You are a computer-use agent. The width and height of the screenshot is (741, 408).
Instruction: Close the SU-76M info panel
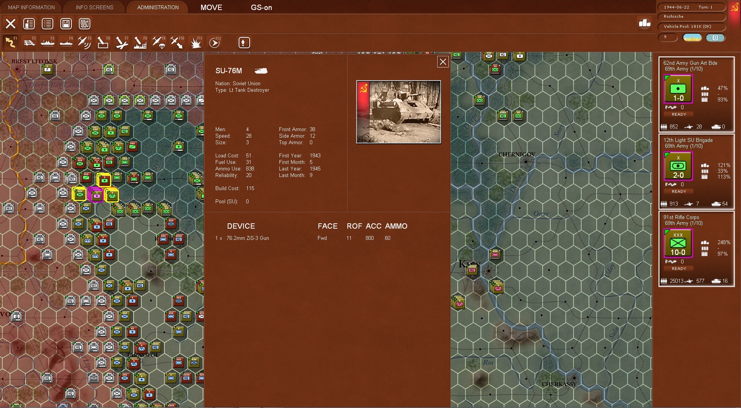click(443, 62)
